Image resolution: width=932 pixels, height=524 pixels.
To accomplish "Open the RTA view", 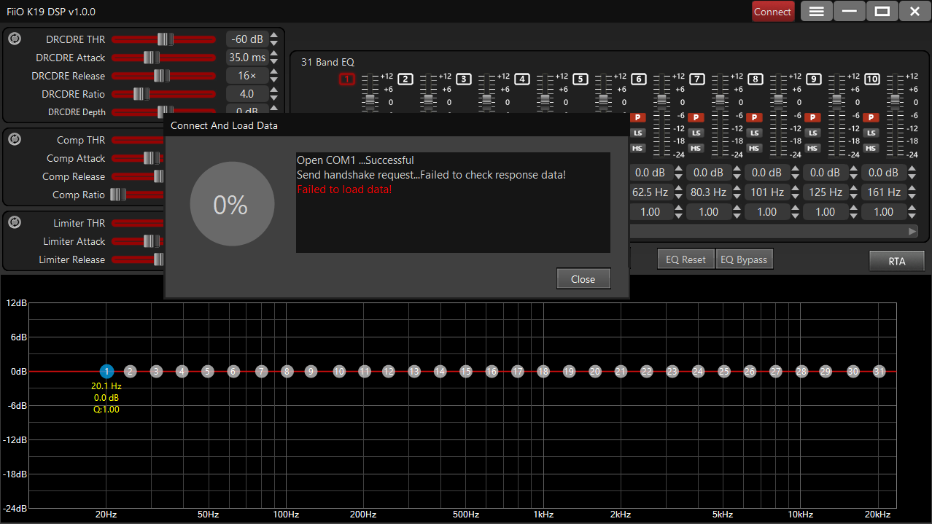I will tap(896, 261).
